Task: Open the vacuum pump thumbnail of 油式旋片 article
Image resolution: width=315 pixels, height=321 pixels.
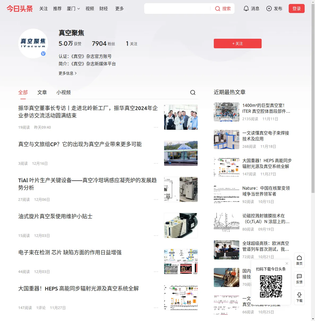Action: tap(181, 225)
